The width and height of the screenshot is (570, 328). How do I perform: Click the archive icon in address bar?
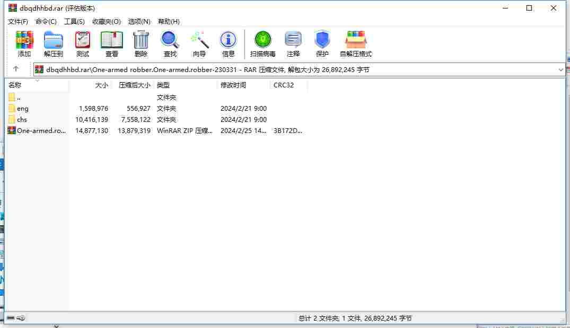[39, 69]
